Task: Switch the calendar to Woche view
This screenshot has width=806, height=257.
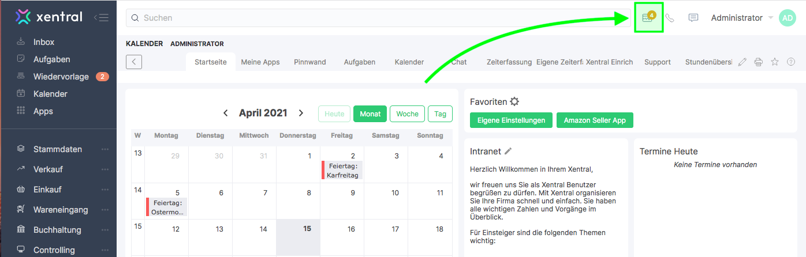Action: pos(407,114)
